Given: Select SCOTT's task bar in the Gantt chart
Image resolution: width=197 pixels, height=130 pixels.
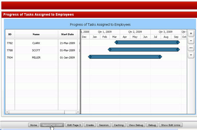Looking at the screenshot, I should click(x=144, y=50).
